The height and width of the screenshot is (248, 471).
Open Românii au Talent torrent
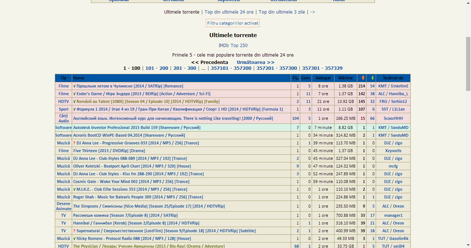tap(148, 101)
